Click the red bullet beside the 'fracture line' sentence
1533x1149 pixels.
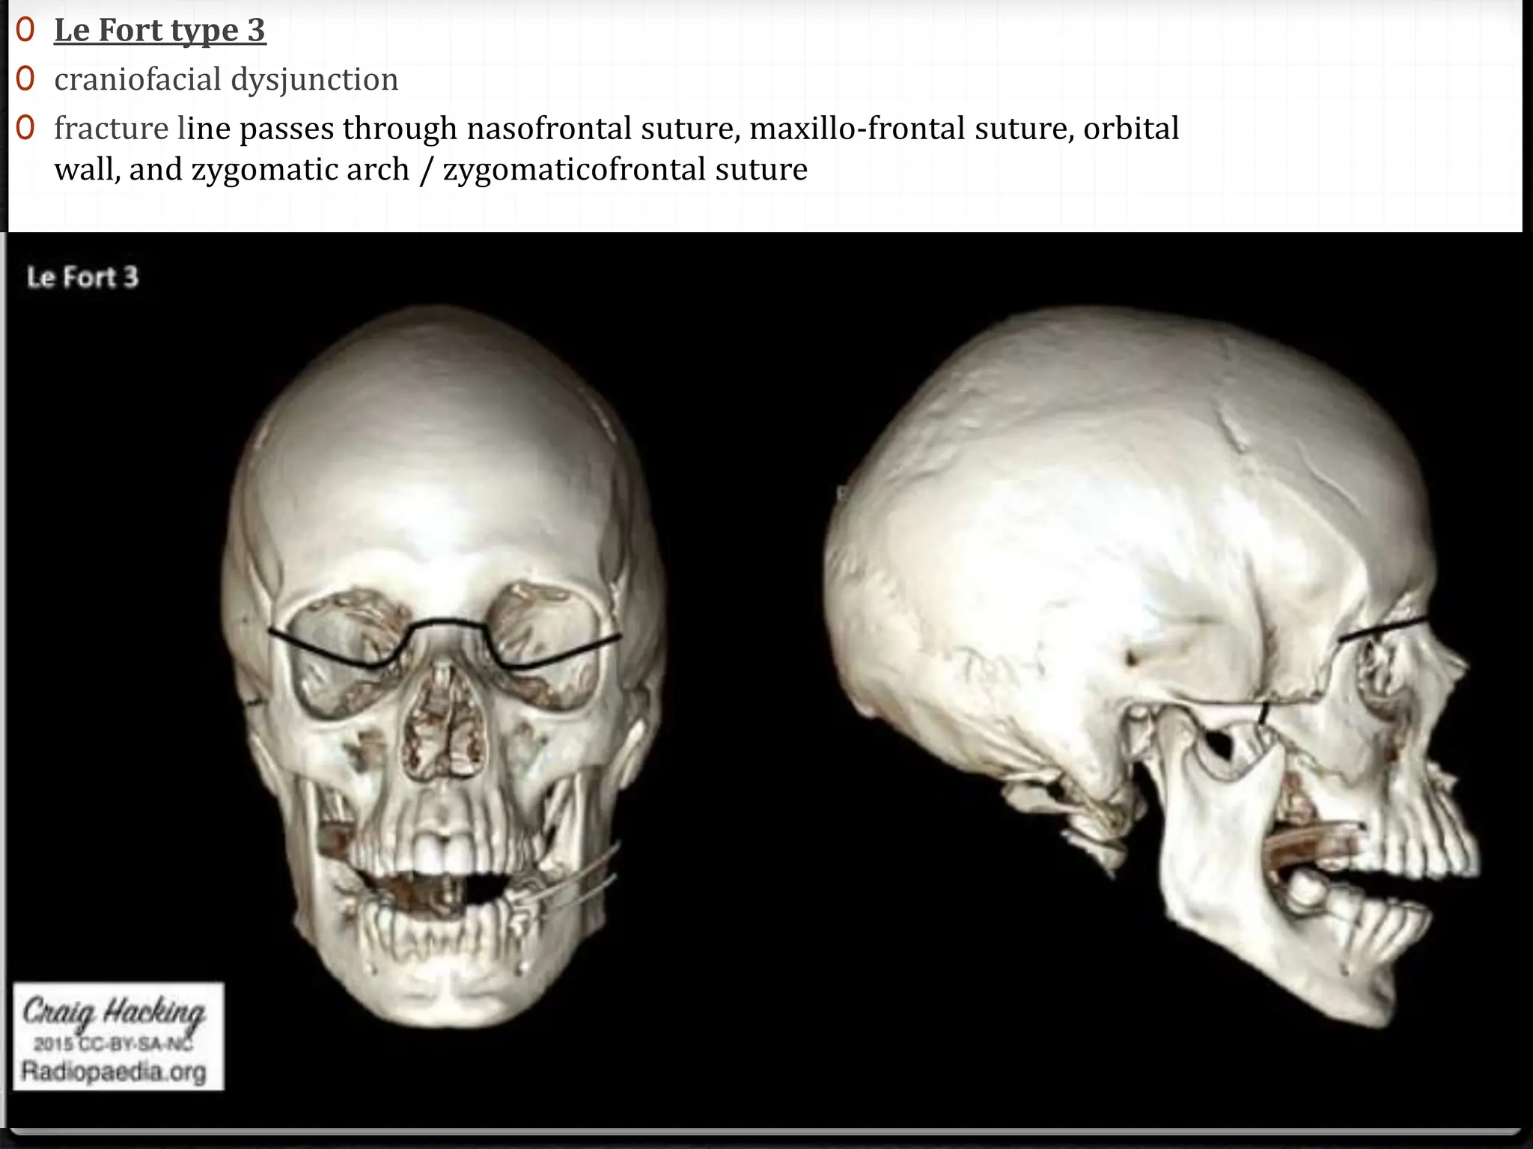[25, 129]
